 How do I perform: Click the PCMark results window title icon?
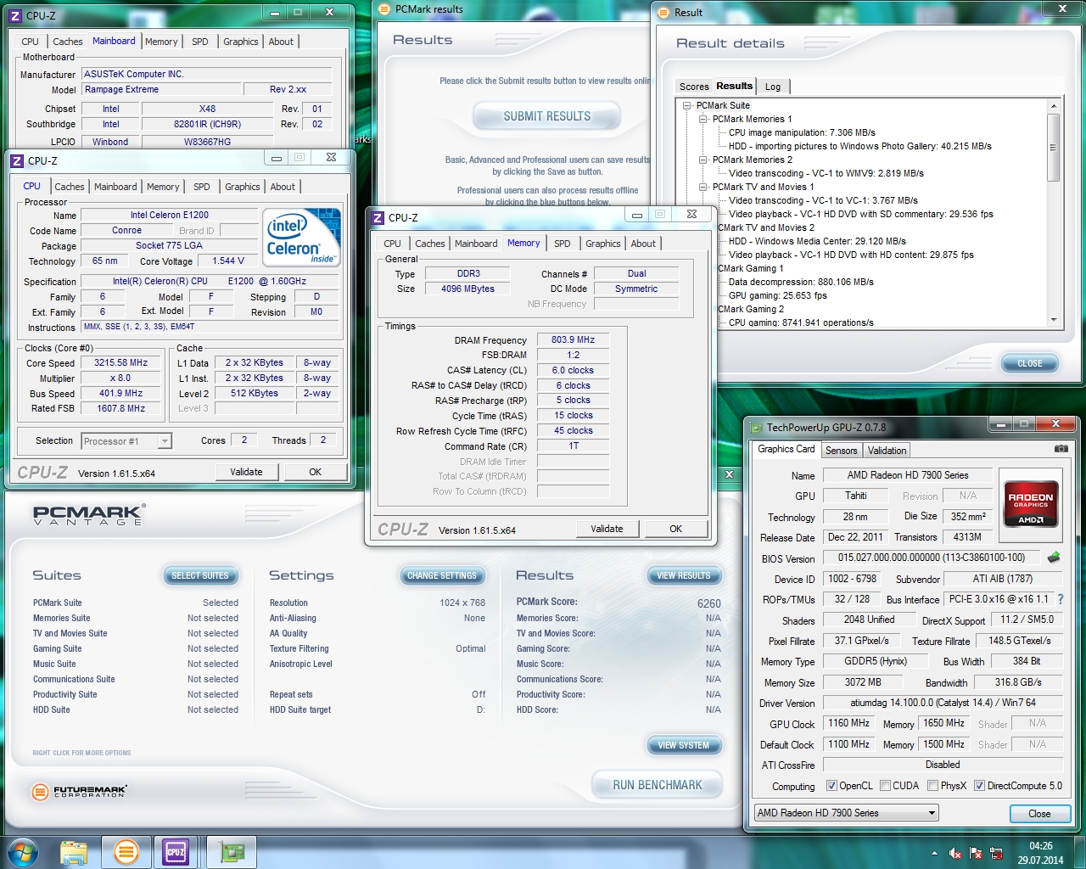384,9
